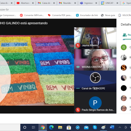Click Paulo Sérgio muted microphone icon
Viewport: 131px width, 131px height.
click(78, 110)
